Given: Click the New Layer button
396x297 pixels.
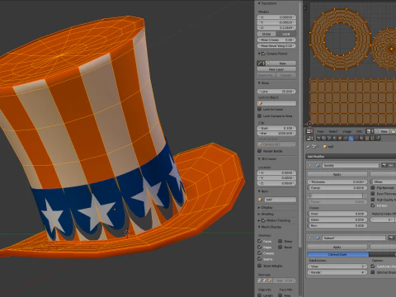Looking at the screenshot, I should tap(276, 69).
